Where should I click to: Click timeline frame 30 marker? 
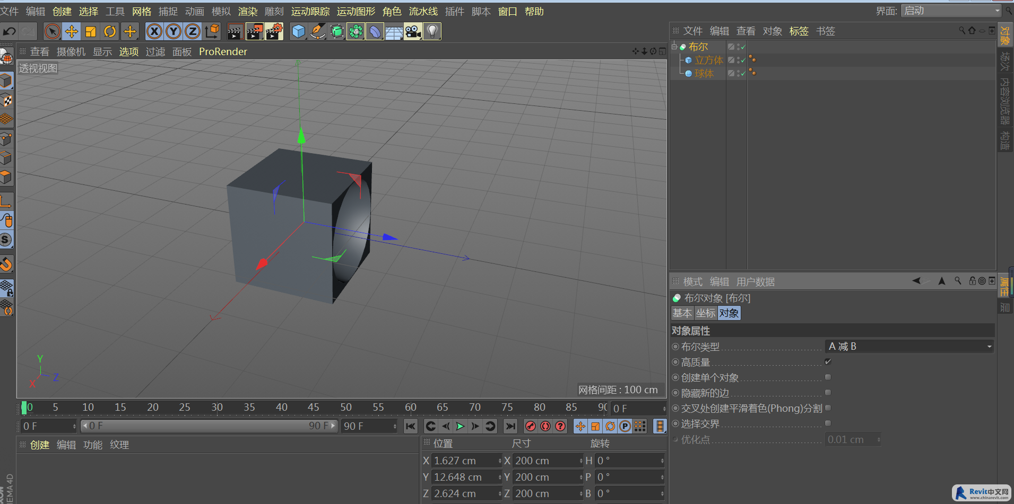tap(217, 407)
